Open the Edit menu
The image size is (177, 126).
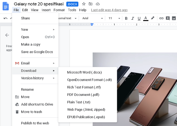pos(25,10)
